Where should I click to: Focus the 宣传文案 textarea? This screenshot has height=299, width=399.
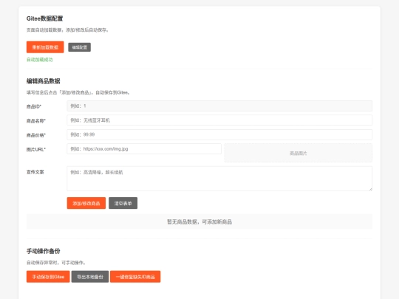click(x=219, y=178)
